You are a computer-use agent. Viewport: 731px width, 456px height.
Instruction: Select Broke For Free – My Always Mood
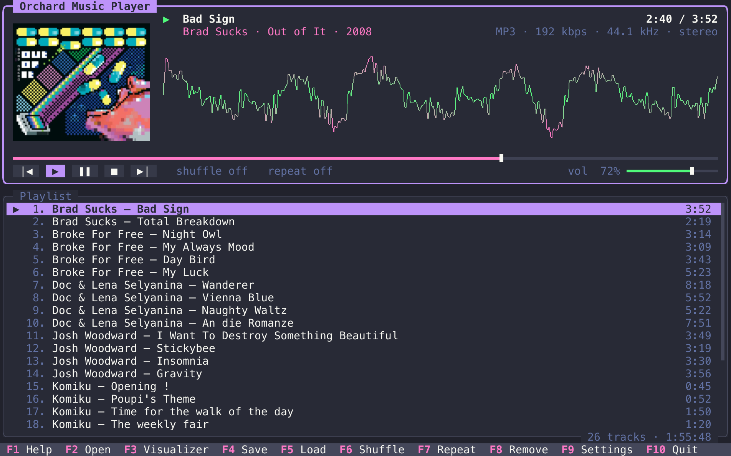364,247
